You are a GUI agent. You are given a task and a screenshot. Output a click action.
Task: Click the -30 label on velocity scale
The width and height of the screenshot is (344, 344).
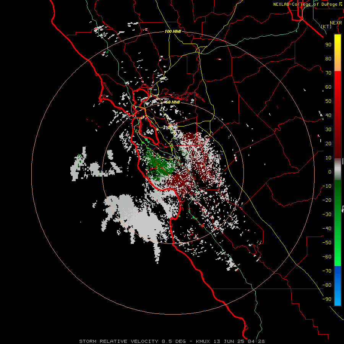[327, 214]
